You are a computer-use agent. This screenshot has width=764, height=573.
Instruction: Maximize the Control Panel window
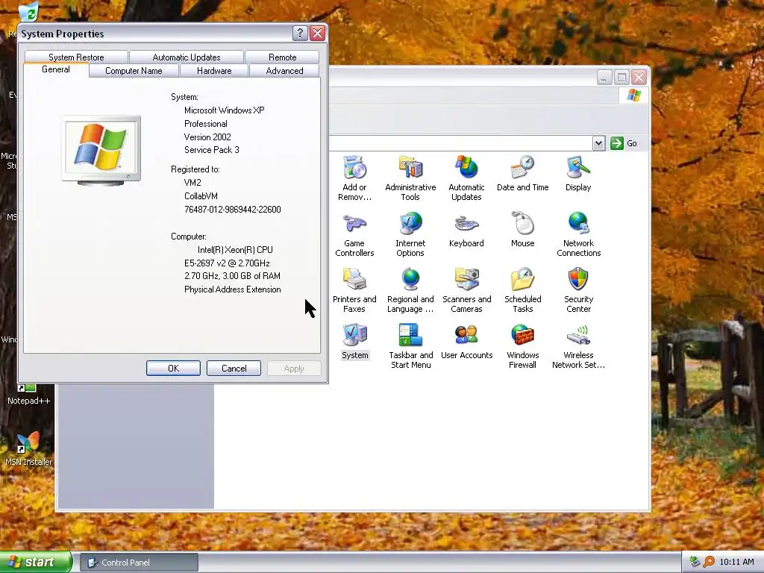[621, 78]
